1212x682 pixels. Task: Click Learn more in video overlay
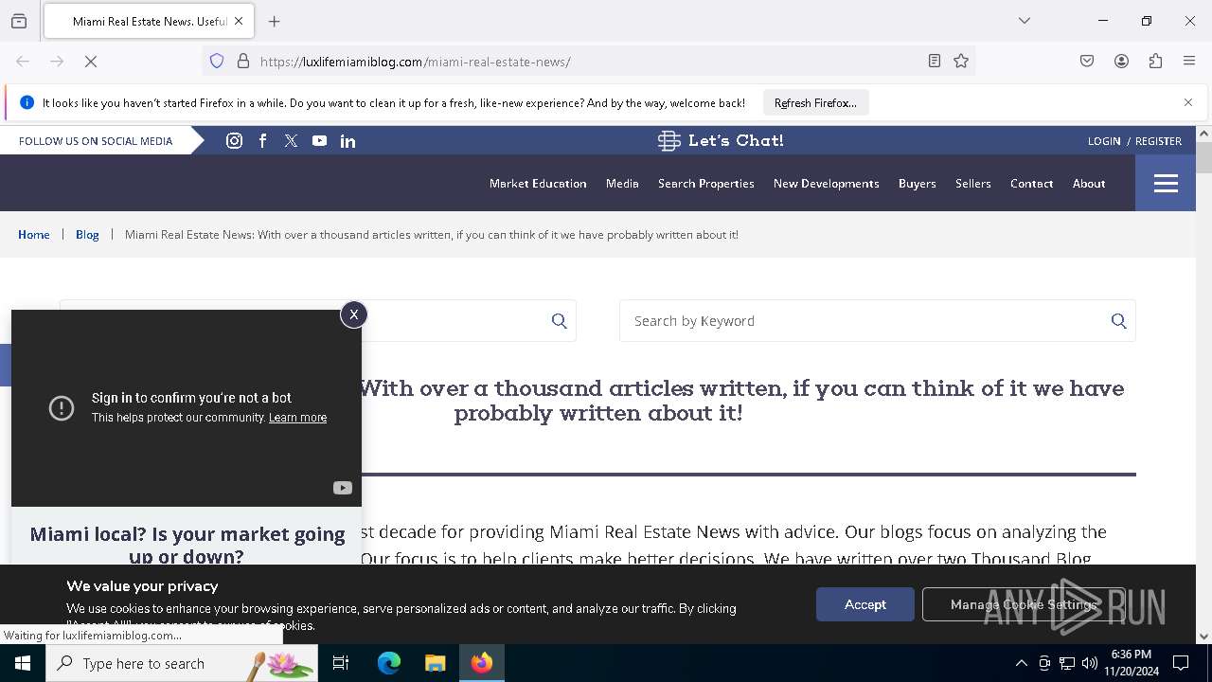[x=297, y=418]
